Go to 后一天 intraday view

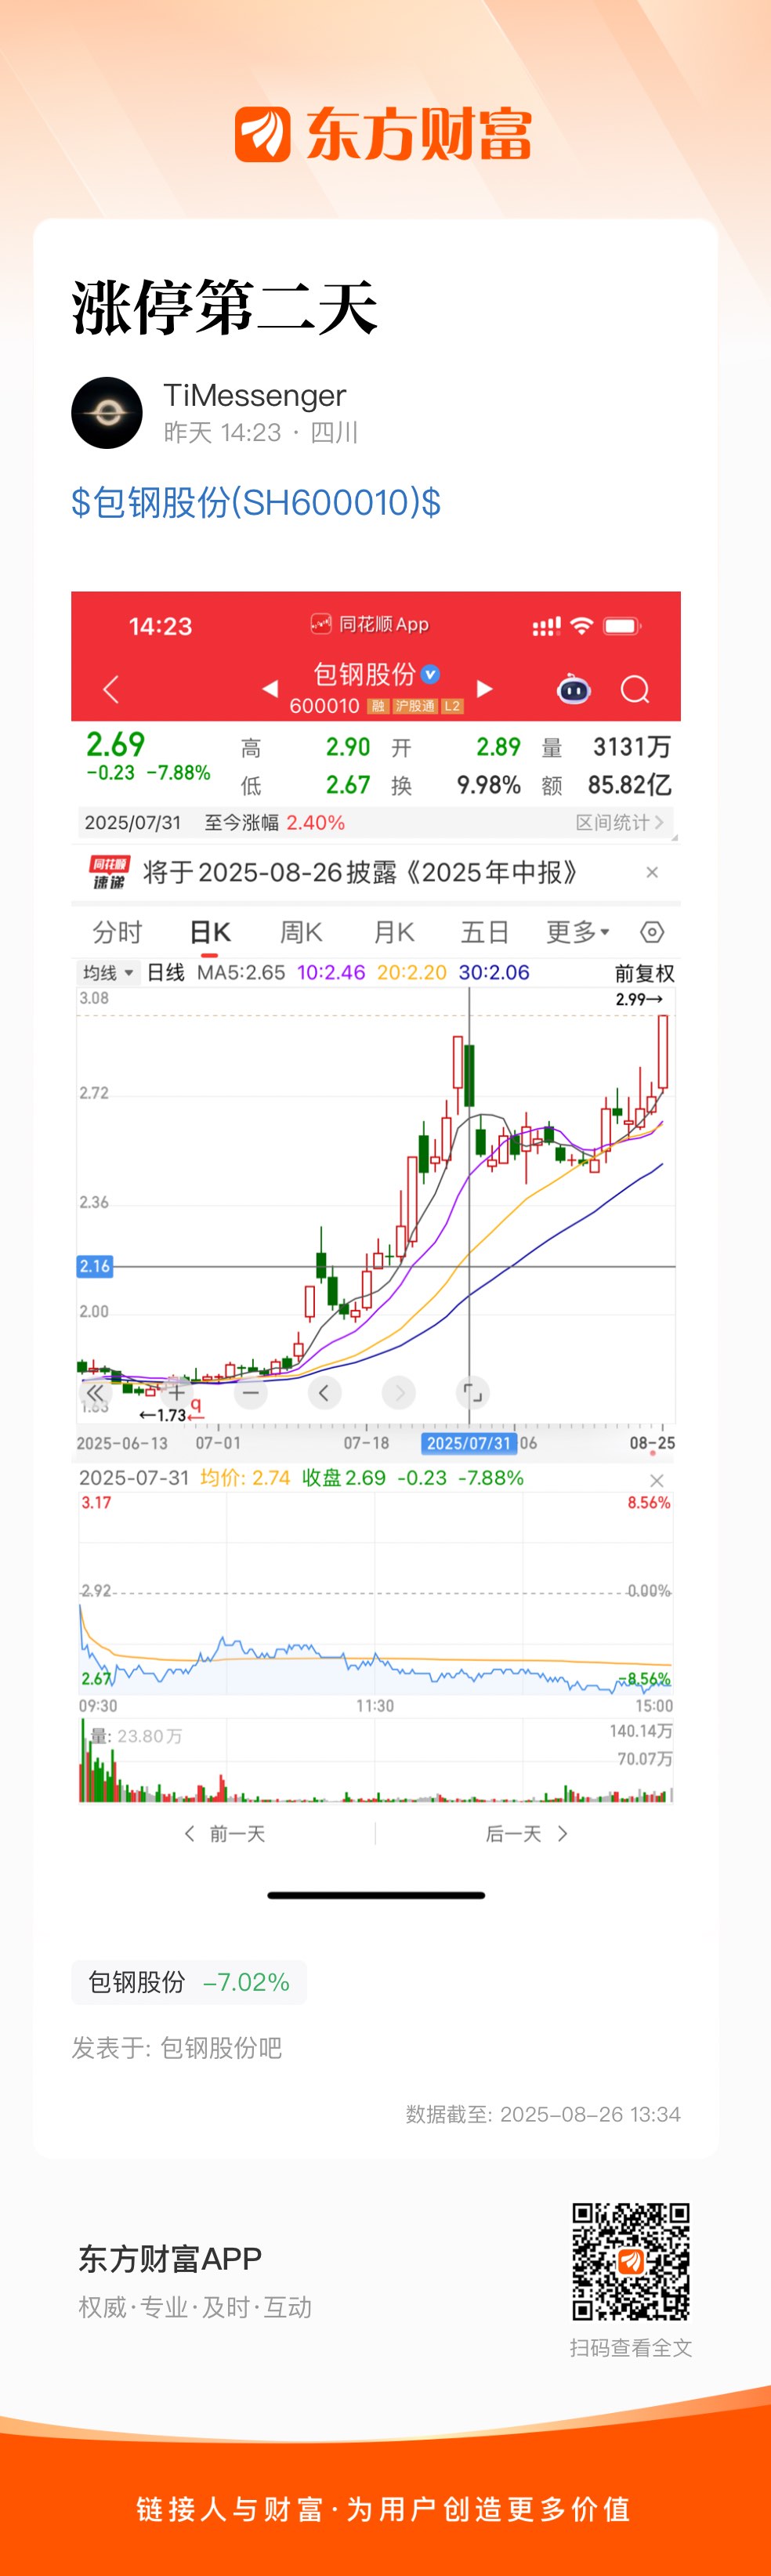point(527,1833)
